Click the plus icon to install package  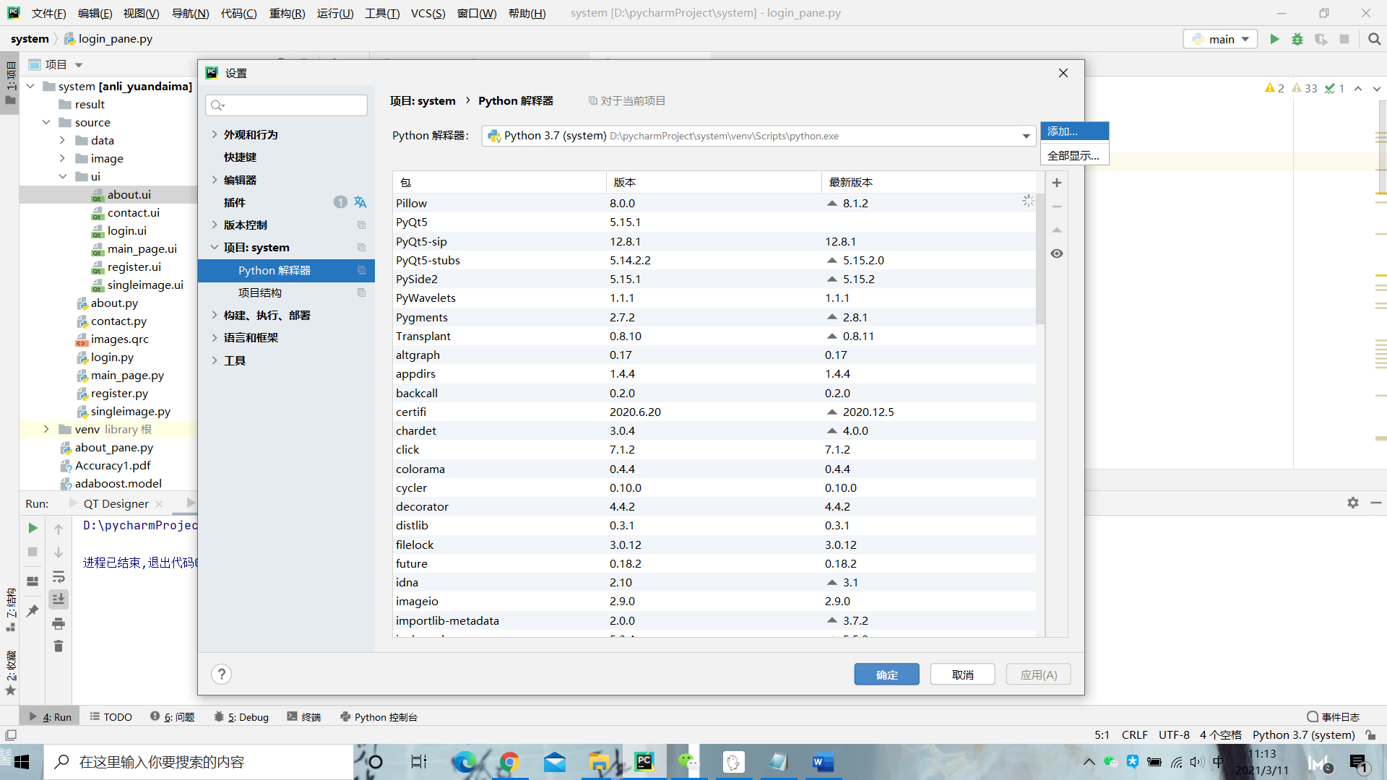[1057, 183]
